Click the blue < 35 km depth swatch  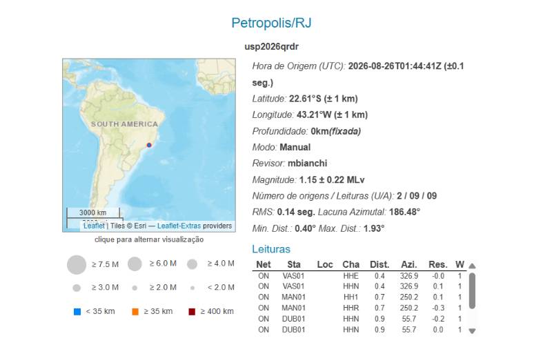point(77,312)
